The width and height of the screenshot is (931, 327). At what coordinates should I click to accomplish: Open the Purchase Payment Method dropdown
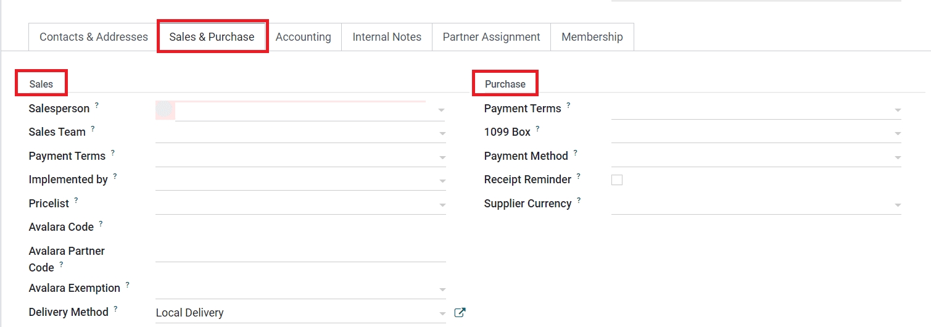click(x=897, y=157)
